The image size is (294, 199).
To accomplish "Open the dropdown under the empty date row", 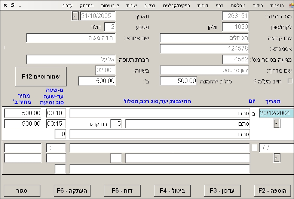I will [x=277, y=158].
